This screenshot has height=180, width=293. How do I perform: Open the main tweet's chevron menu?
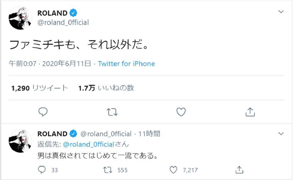(x=281, y=12)
